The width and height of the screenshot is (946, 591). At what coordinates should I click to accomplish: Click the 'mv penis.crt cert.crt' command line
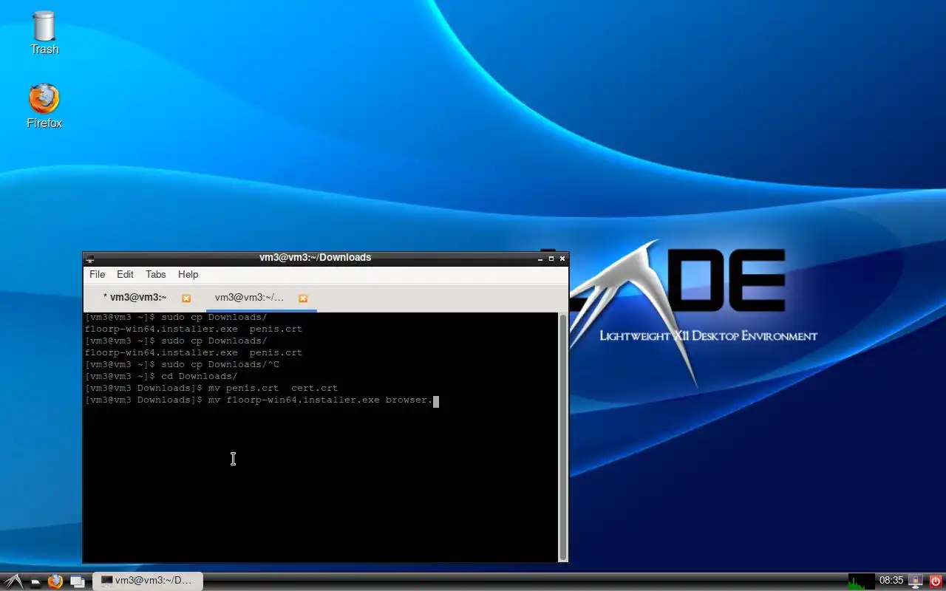point(211,389)
